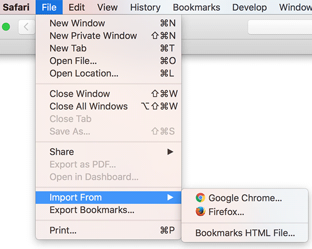312x249 pixels.
Task: Open the Safari application menu
Action: [16, 7]
